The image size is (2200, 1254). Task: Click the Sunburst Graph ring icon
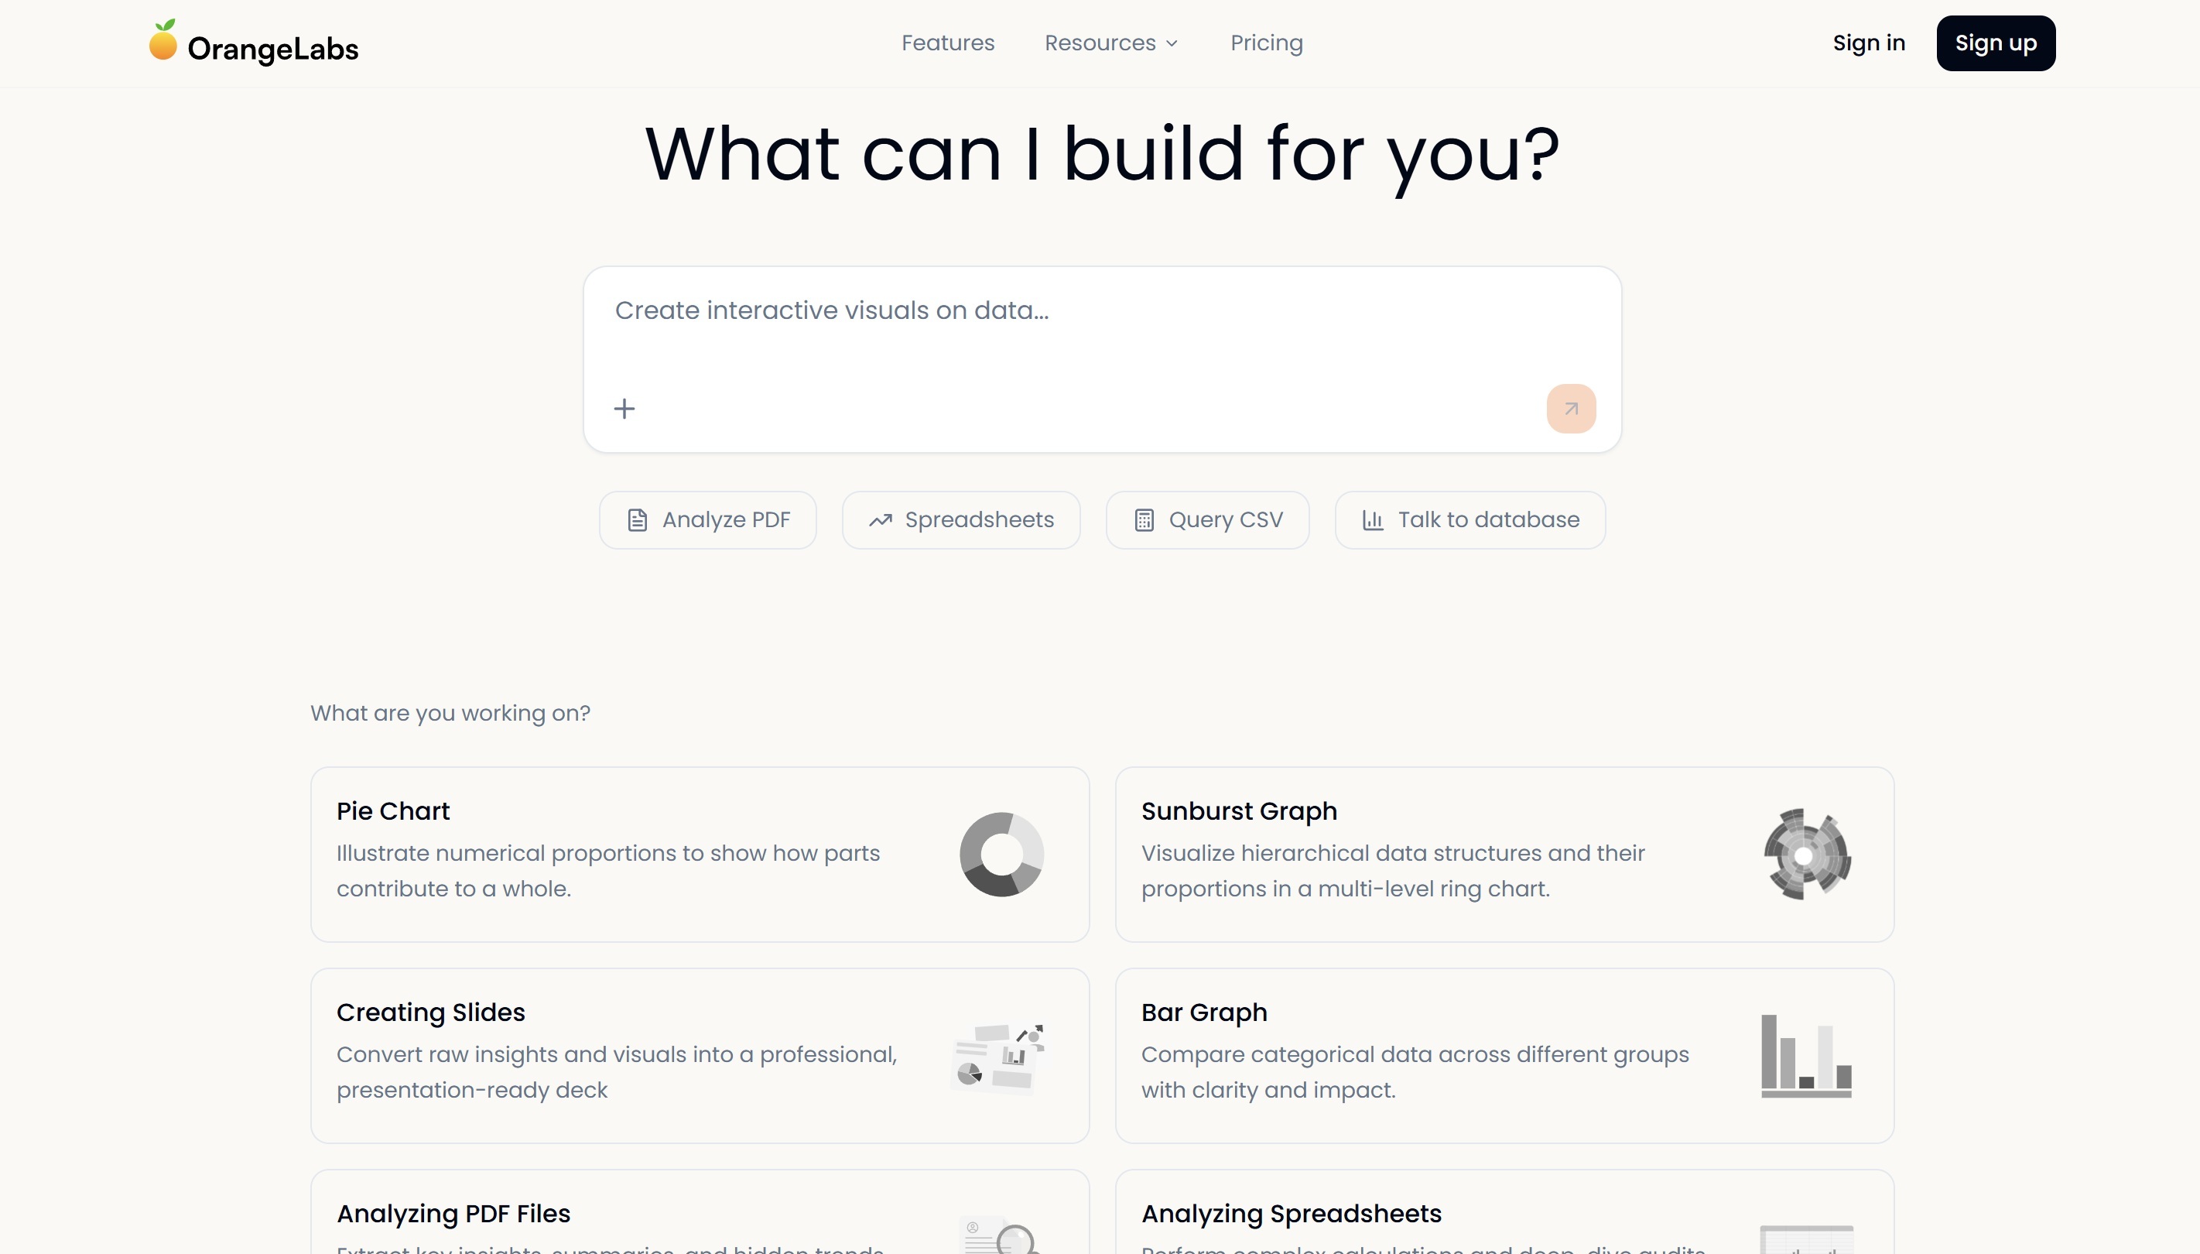[1806, 855]
